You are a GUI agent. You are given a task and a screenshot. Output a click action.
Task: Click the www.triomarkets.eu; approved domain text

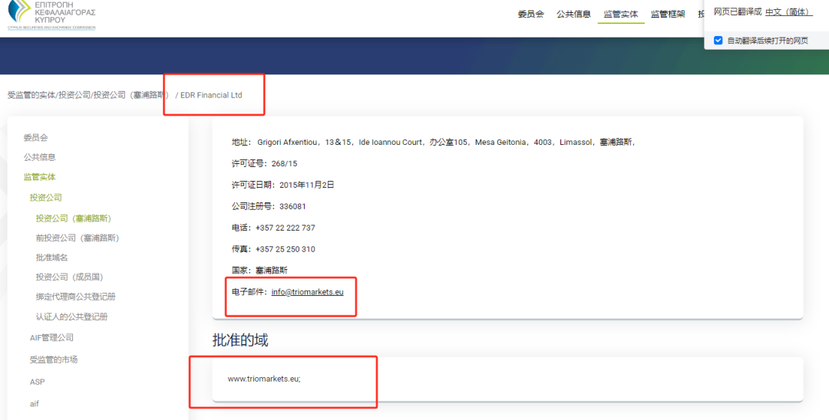coord(264,379)
